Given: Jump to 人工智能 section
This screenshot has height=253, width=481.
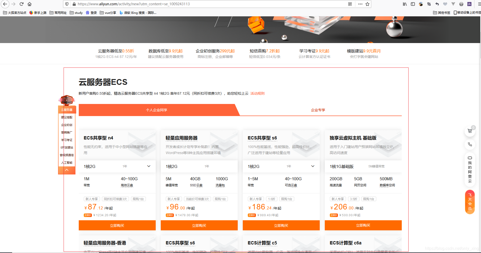Looking at the screenshot, I should pos(67,163).
